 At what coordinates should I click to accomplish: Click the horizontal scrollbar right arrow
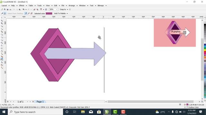point(199,102)
